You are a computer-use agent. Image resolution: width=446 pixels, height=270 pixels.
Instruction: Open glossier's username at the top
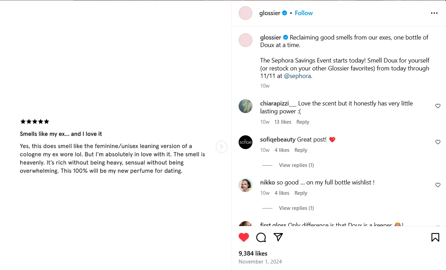[270, 13]
